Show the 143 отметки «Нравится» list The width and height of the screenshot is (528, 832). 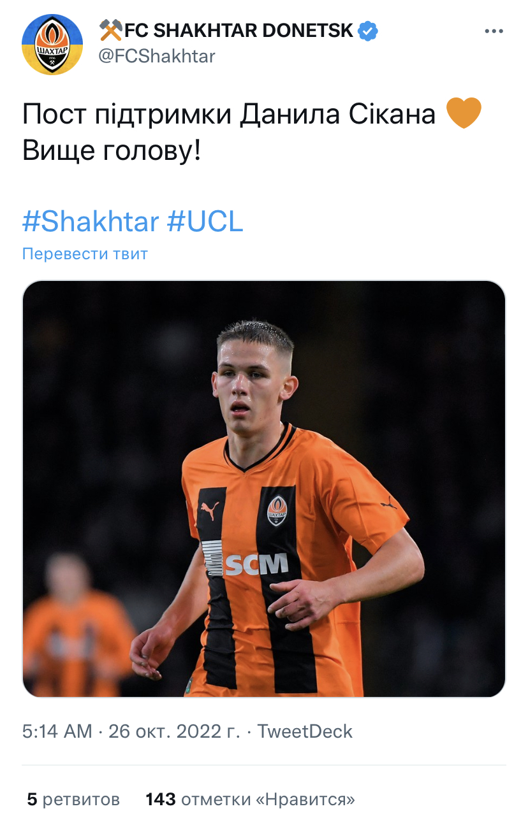[x=250, y=799]
